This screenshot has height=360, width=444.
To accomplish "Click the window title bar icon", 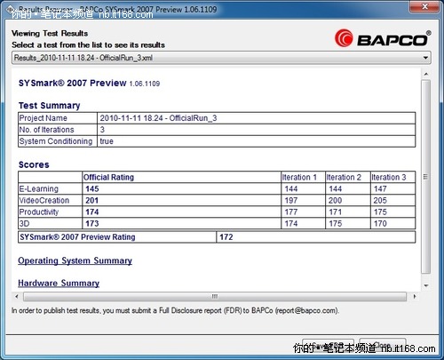I will point(10,8).
